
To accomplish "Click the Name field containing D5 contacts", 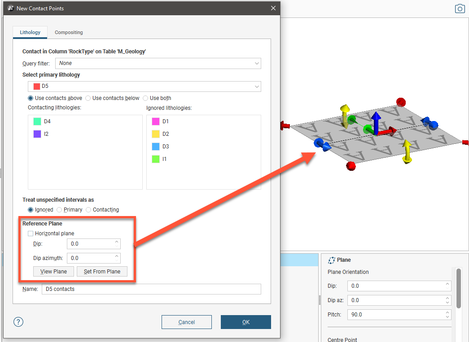I will (x=151, y=289).
